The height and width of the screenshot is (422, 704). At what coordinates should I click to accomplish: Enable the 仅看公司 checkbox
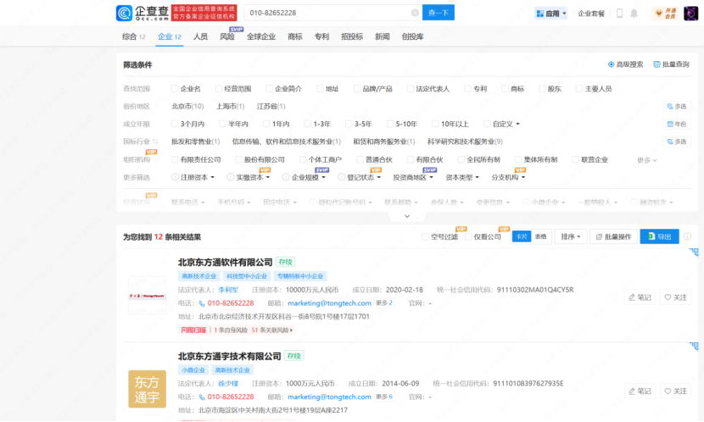(x=468, y=236)
